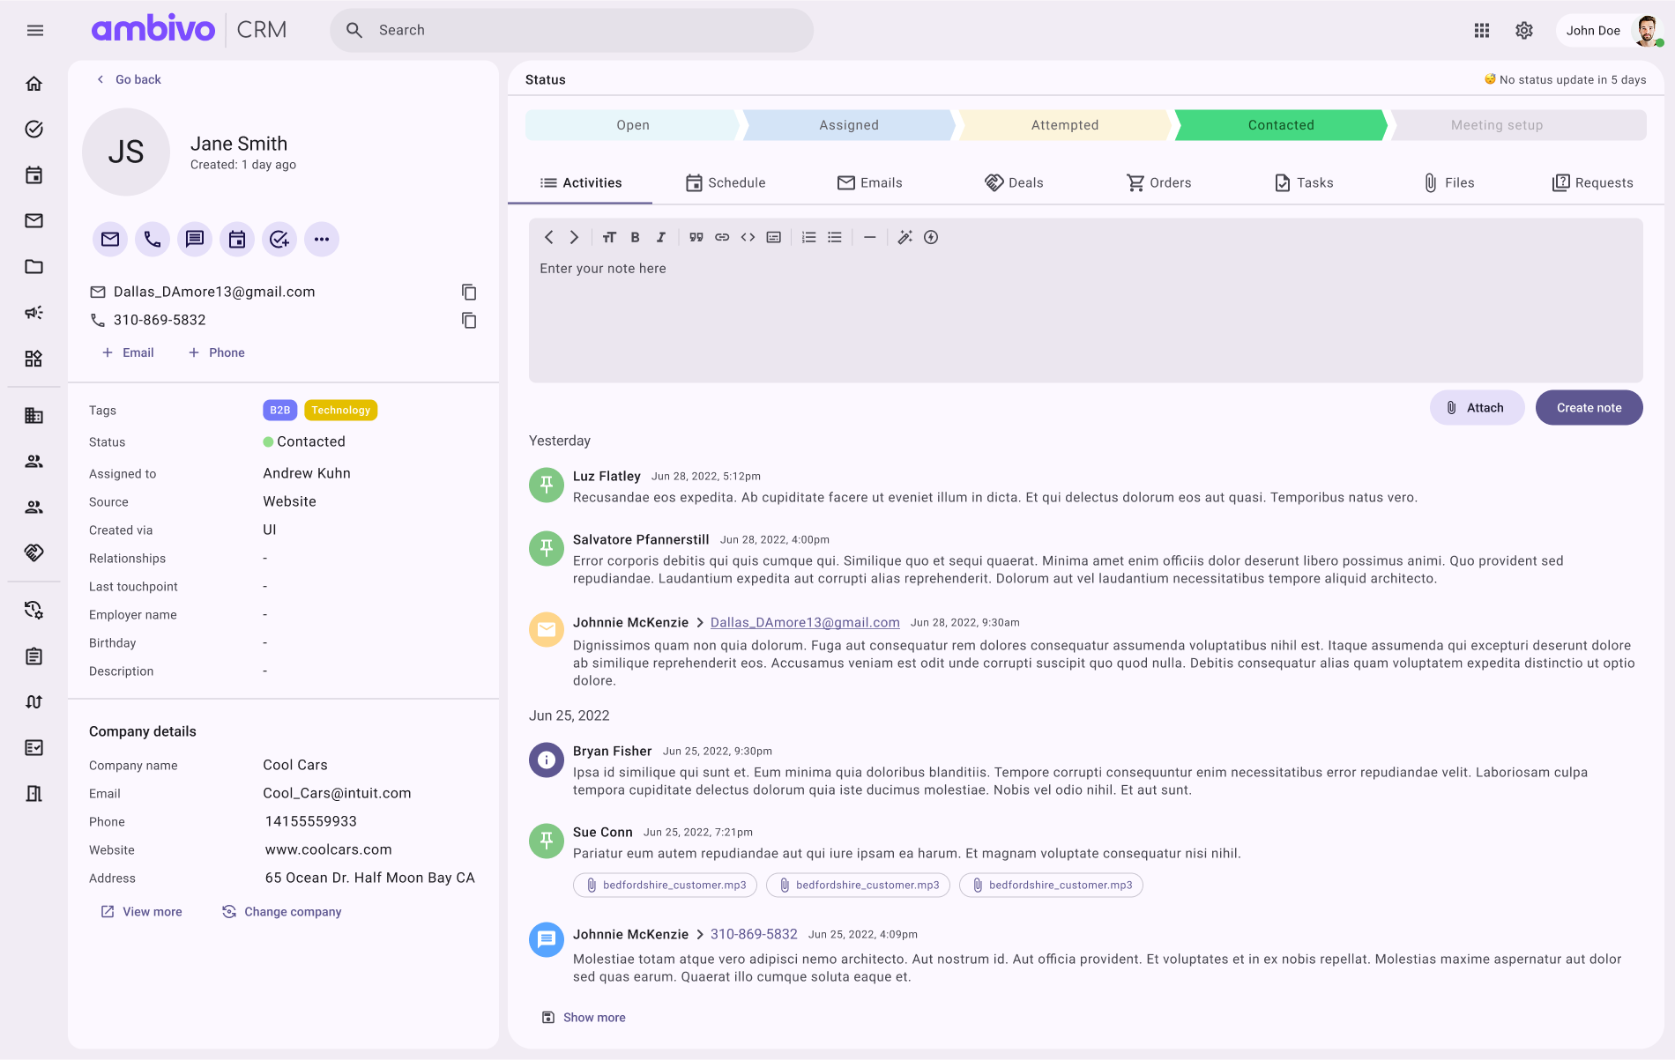This screenshot has height=1060, width=1675.
Task: Open the AI magic wand tool
Action: click(x=904, y=237)
